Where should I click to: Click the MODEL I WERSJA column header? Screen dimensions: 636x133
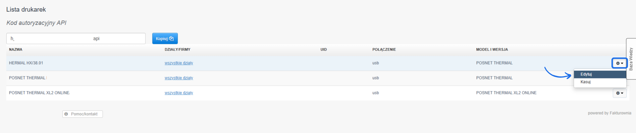tap(492, 50)
